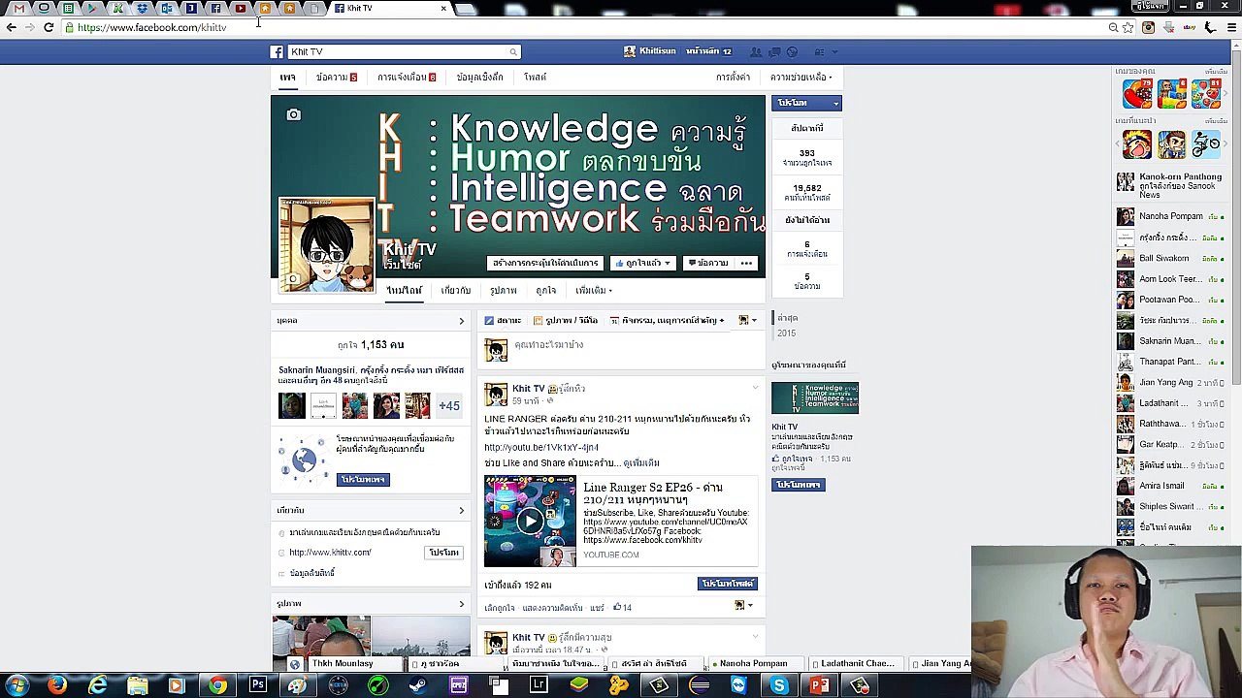Switch to the Gmail browser tab
The height and width of the screenshot is (698, 1242).
click(19, 8)
